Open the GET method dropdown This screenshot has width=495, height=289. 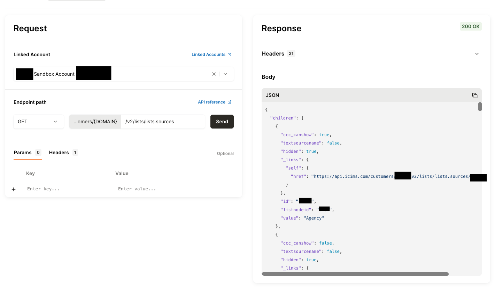(38, 122)
